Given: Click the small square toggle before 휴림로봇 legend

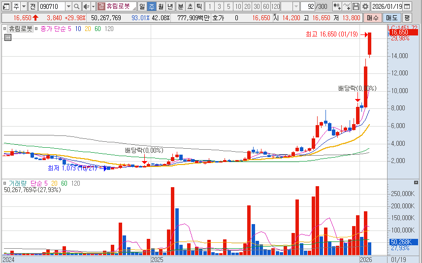Looking at the screenshot, I should 4,28.
